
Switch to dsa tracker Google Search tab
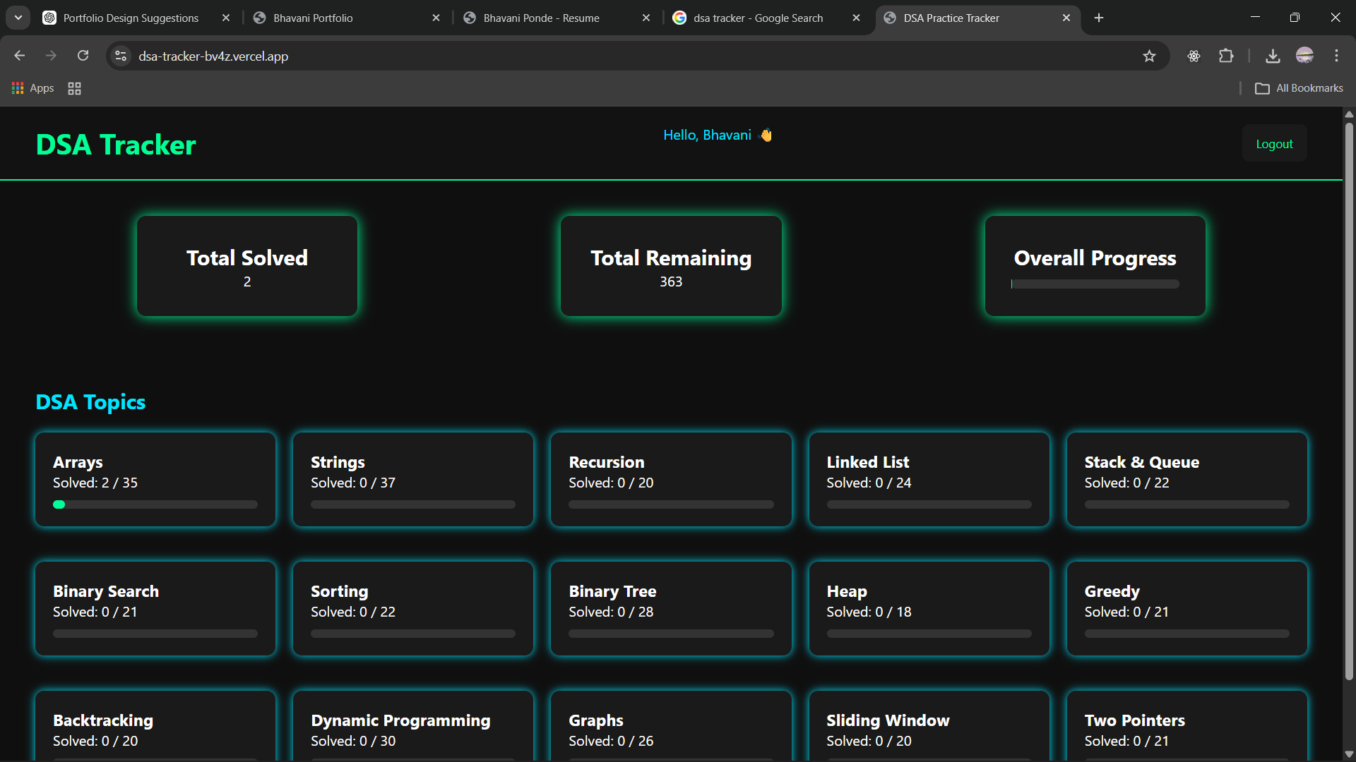click(x=758, y=18)
